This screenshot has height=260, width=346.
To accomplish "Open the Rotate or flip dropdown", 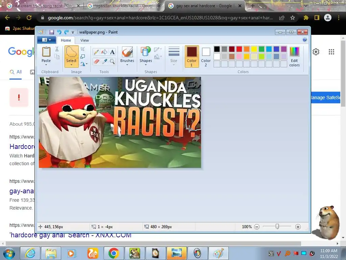I will [x=84, y=64].
